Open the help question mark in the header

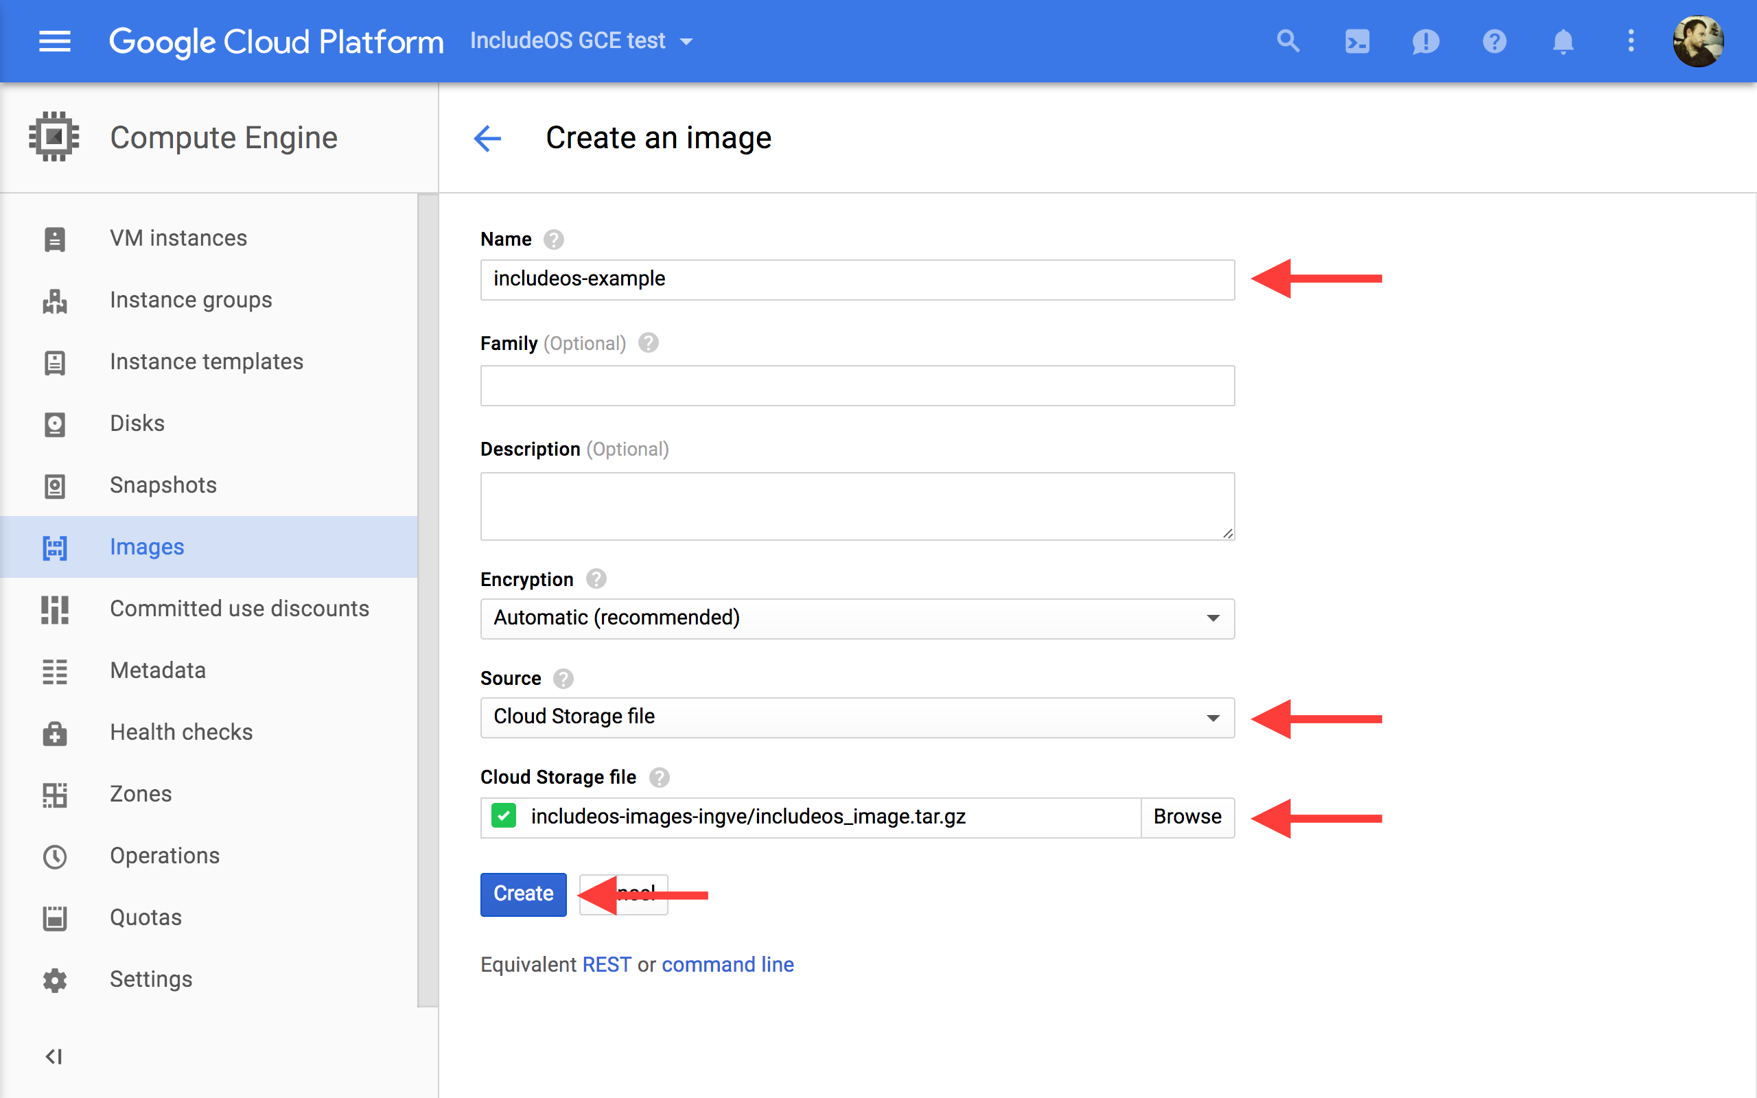pos(1494,41)
